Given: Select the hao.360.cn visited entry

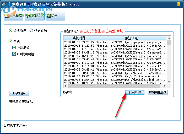Looking at the screenshot, I should click(x=115, y=73).
